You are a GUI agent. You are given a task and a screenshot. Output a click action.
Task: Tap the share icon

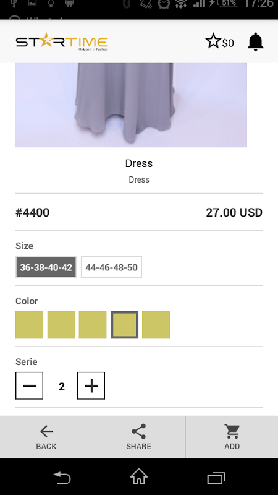click(x=138, y=431)
